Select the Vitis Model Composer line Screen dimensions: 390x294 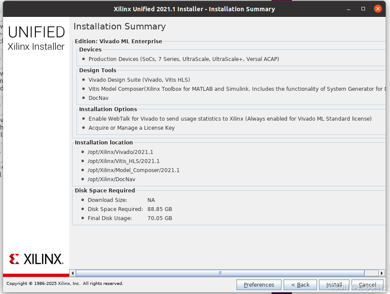pos(236,89)
